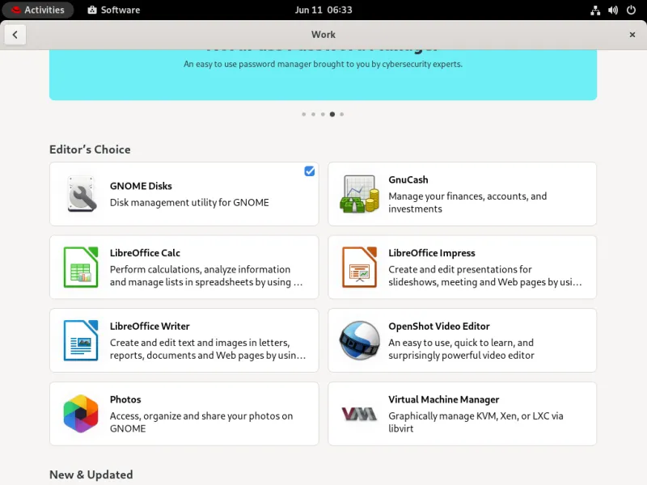Click the volume icon in the top bar
647x485 pixels.
612,10
